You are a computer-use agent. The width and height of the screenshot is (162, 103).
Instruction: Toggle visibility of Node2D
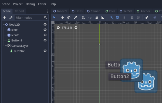coord(45,24)
